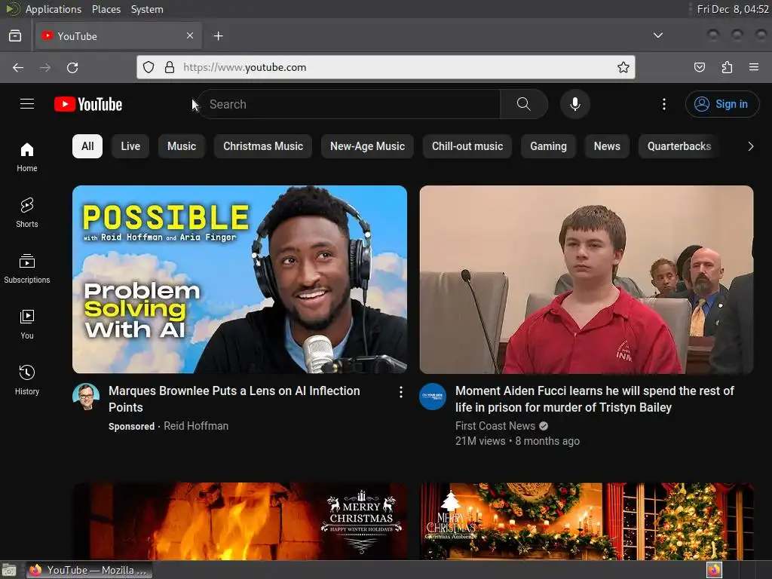The height and width of the screenshot is (579, 772).
Task: Click the YouTube logo
Action: [88, 104]
